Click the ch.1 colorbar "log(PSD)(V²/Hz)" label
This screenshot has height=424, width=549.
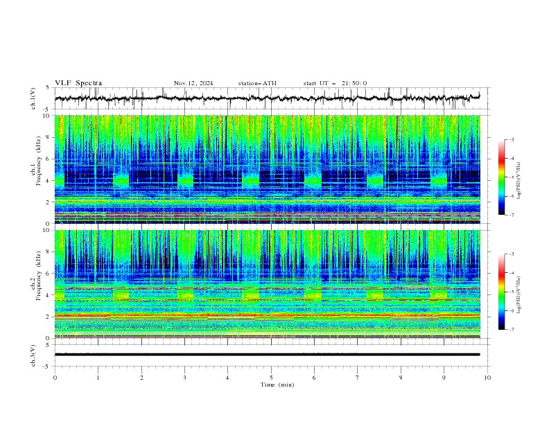(518, 181)
